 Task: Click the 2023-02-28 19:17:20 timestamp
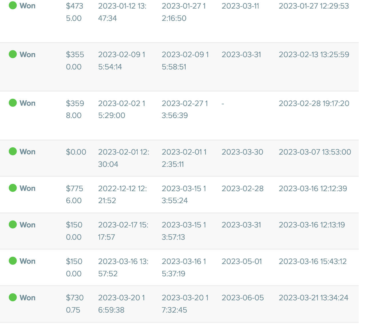[314, 103]
